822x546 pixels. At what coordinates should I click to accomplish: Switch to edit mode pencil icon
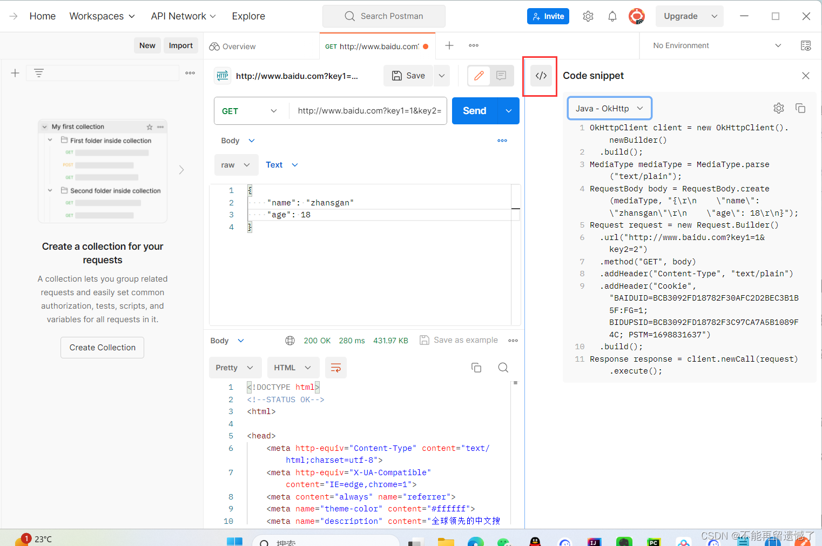tap(479, 76)
